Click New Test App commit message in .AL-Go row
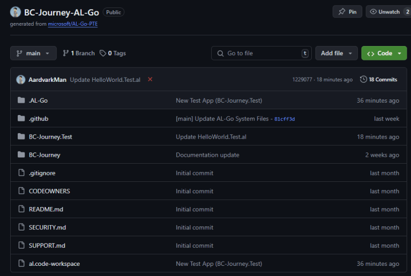Viewport: 411px width, 276px height. pyautogui.click(x=219, y=101)
